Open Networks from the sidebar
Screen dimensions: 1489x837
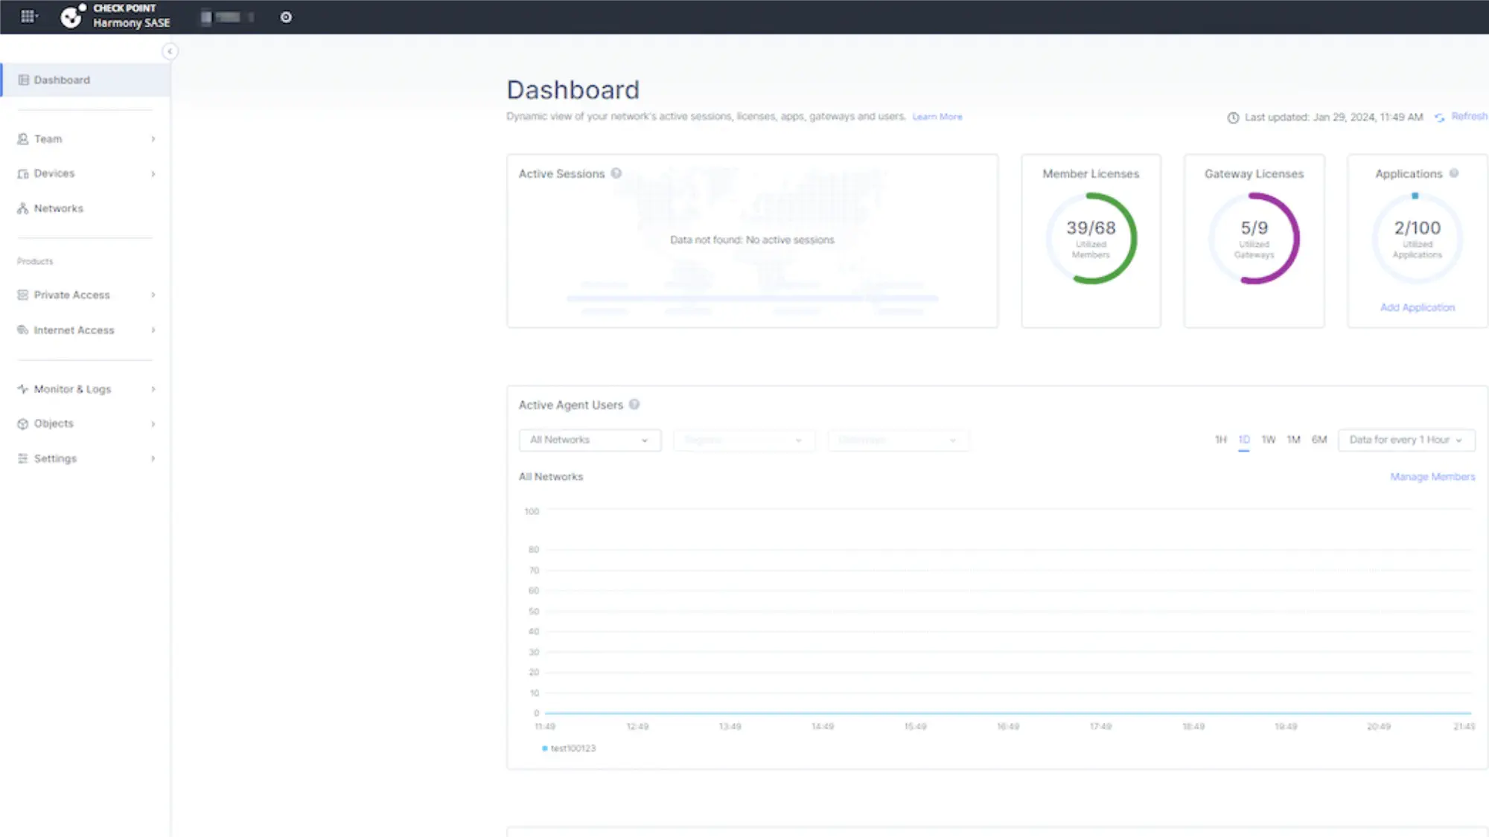click(x=58, y=208)
